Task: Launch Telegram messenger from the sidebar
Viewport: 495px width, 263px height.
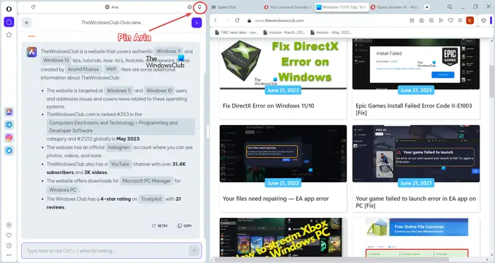Action: (8, 124)
